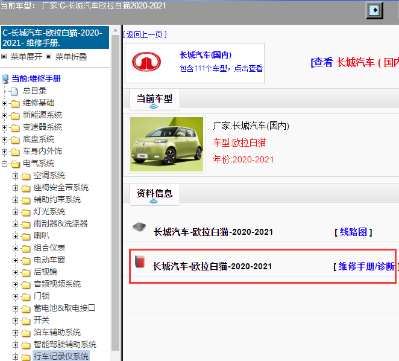Image resolution: width=399 pixels, height=361 pixels.
Task: Click the folder icon for 音频视频系统
Action: click(26, 284)
